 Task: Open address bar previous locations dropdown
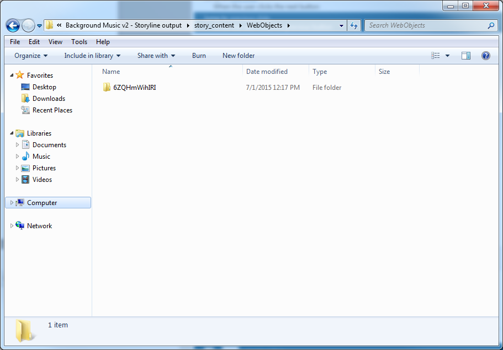click(341, 25)
